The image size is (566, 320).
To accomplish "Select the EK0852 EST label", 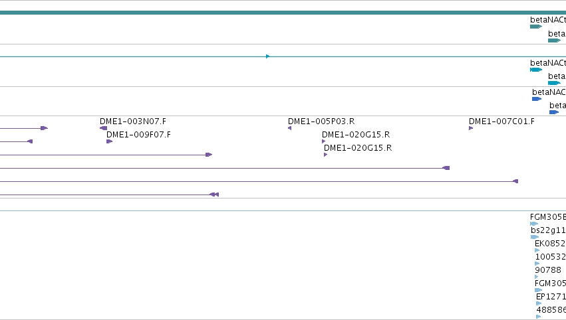I will (x=550, y=244).
